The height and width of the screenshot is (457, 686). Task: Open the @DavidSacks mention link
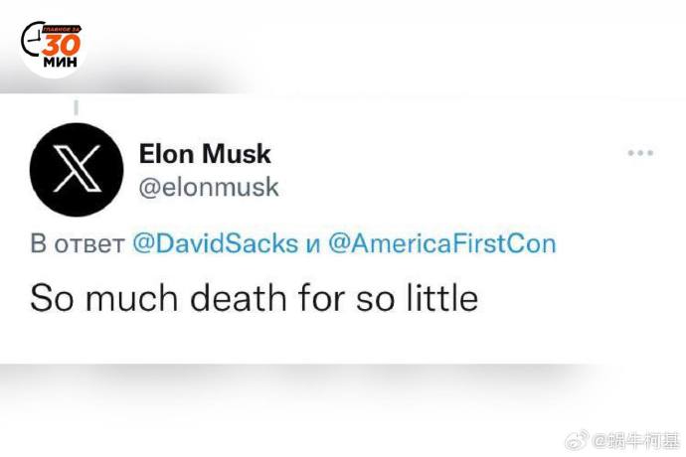pyautogui.click(x=215, y=244)
